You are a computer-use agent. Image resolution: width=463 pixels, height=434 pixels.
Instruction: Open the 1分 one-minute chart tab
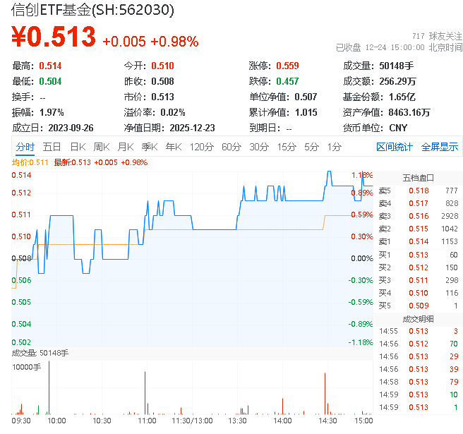pyautogui.click(x=334, y=147)
